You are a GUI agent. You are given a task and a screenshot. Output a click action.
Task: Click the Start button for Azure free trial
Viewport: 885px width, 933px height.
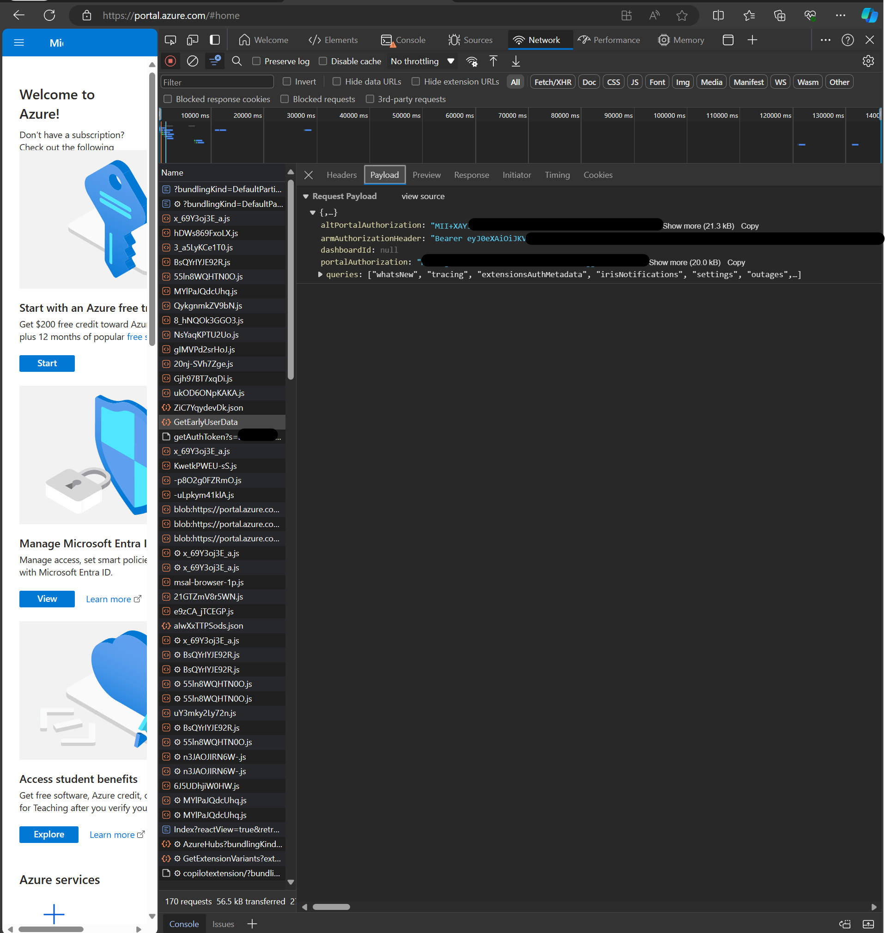47,363
